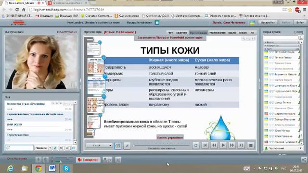Select user Циганковська Ольга in list
This screenshot has width=308, height=173.
click(x=282, y=86)
